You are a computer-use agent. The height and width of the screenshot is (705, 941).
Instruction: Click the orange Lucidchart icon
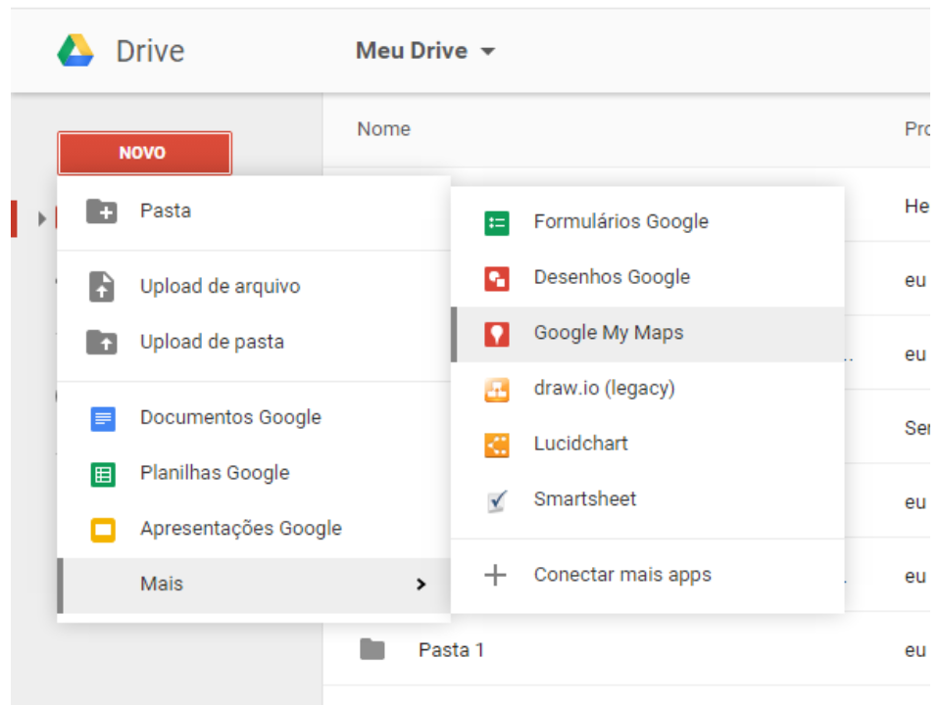[x=497, y=445]
